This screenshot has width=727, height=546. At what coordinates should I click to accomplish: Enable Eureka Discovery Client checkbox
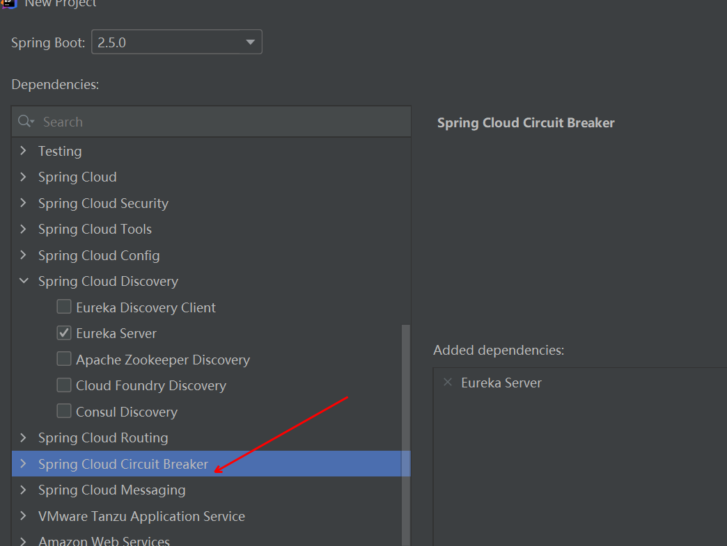coord(64,307)
